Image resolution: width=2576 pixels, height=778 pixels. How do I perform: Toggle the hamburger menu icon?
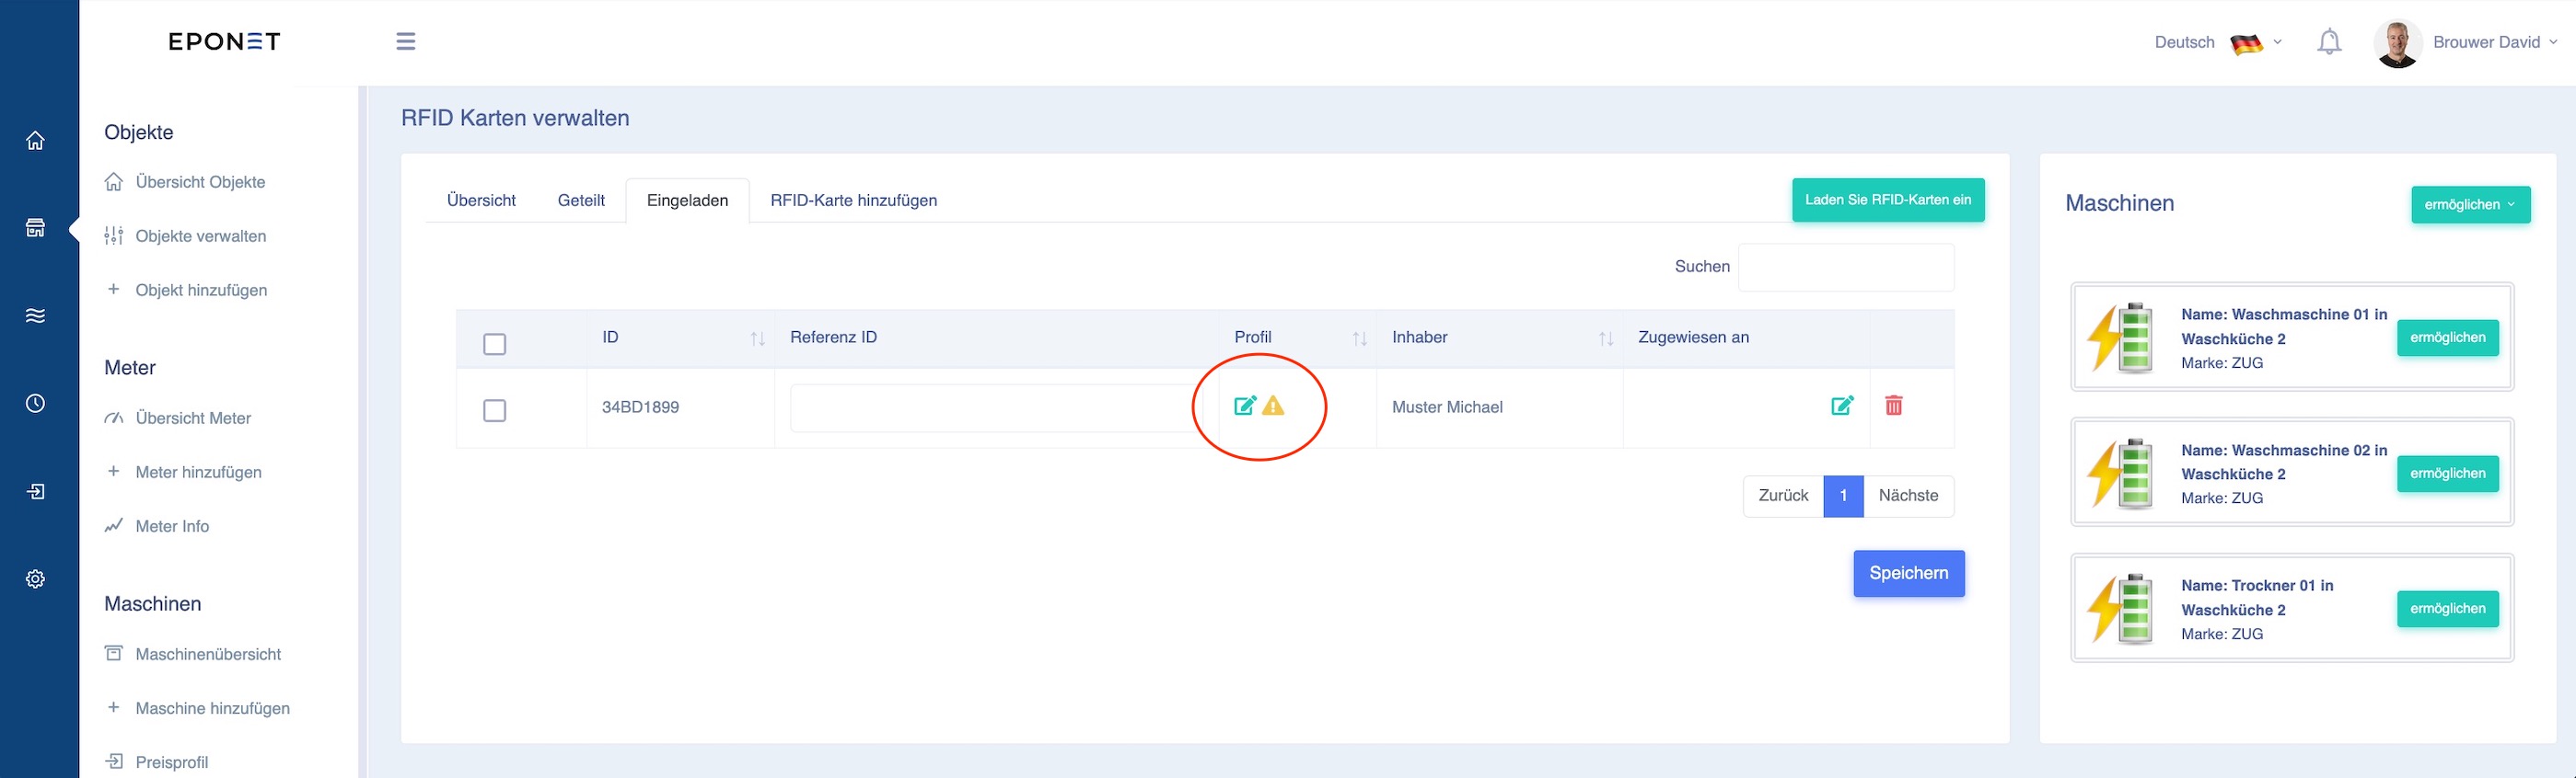coord(405,42)
